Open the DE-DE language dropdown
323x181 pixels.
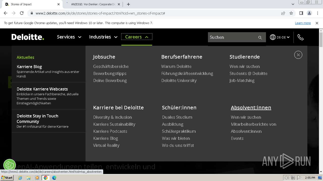[x=283, y=37]
